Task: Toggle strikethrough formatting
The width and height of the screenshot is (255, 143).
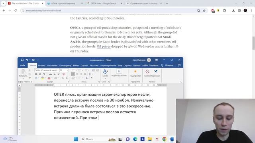Action: [x=51, y=74]
